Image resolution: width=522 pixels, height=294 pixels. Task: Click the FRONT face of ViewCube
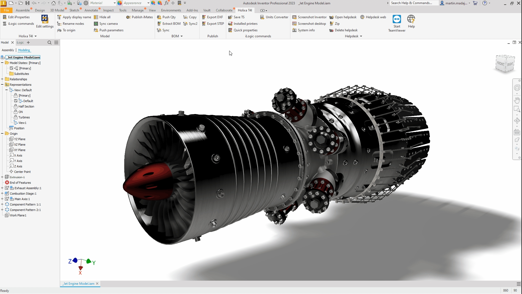(x=501, y=63)
